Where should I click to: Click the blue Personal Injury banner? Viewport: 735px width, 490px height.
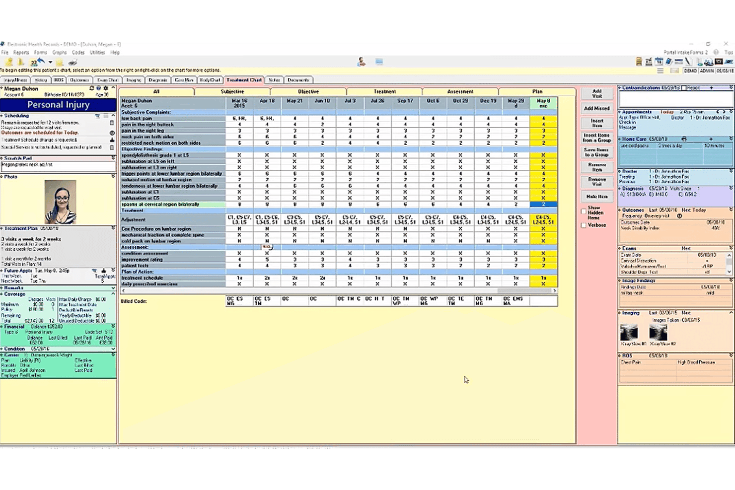tap(58, 105)
